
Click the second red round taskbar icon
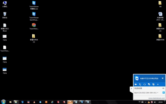point(64,102)
